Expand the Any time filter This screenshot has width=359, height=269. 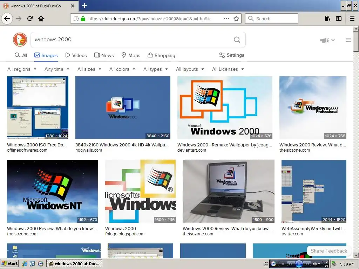click(x=57, y=69)
